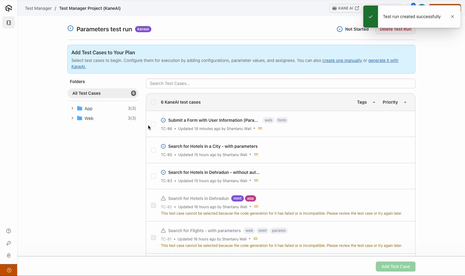This screenshot has height=276, width=465.
Task: Expand the App folder
Action: click(x=72, y=108)
